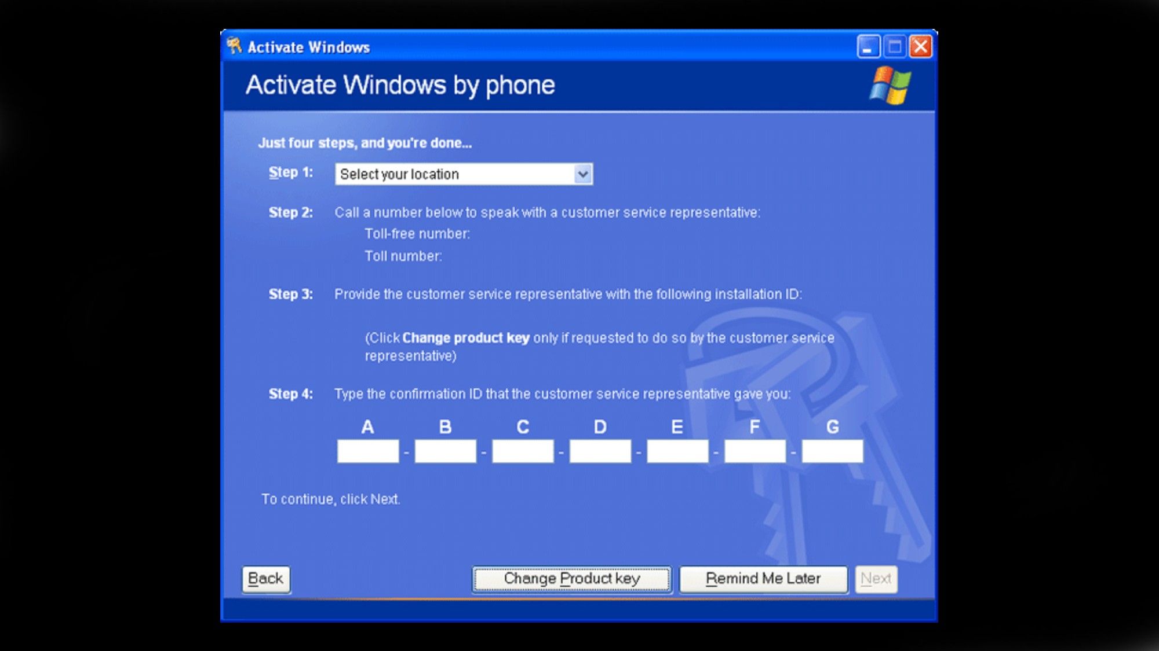Screen dimensions: 1159x651
Task: Click the disabled Next button
Action: click(x=876, y=579)
